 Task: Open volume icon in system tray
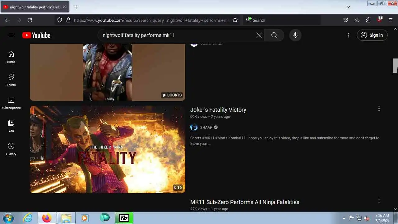pos(367,218)
